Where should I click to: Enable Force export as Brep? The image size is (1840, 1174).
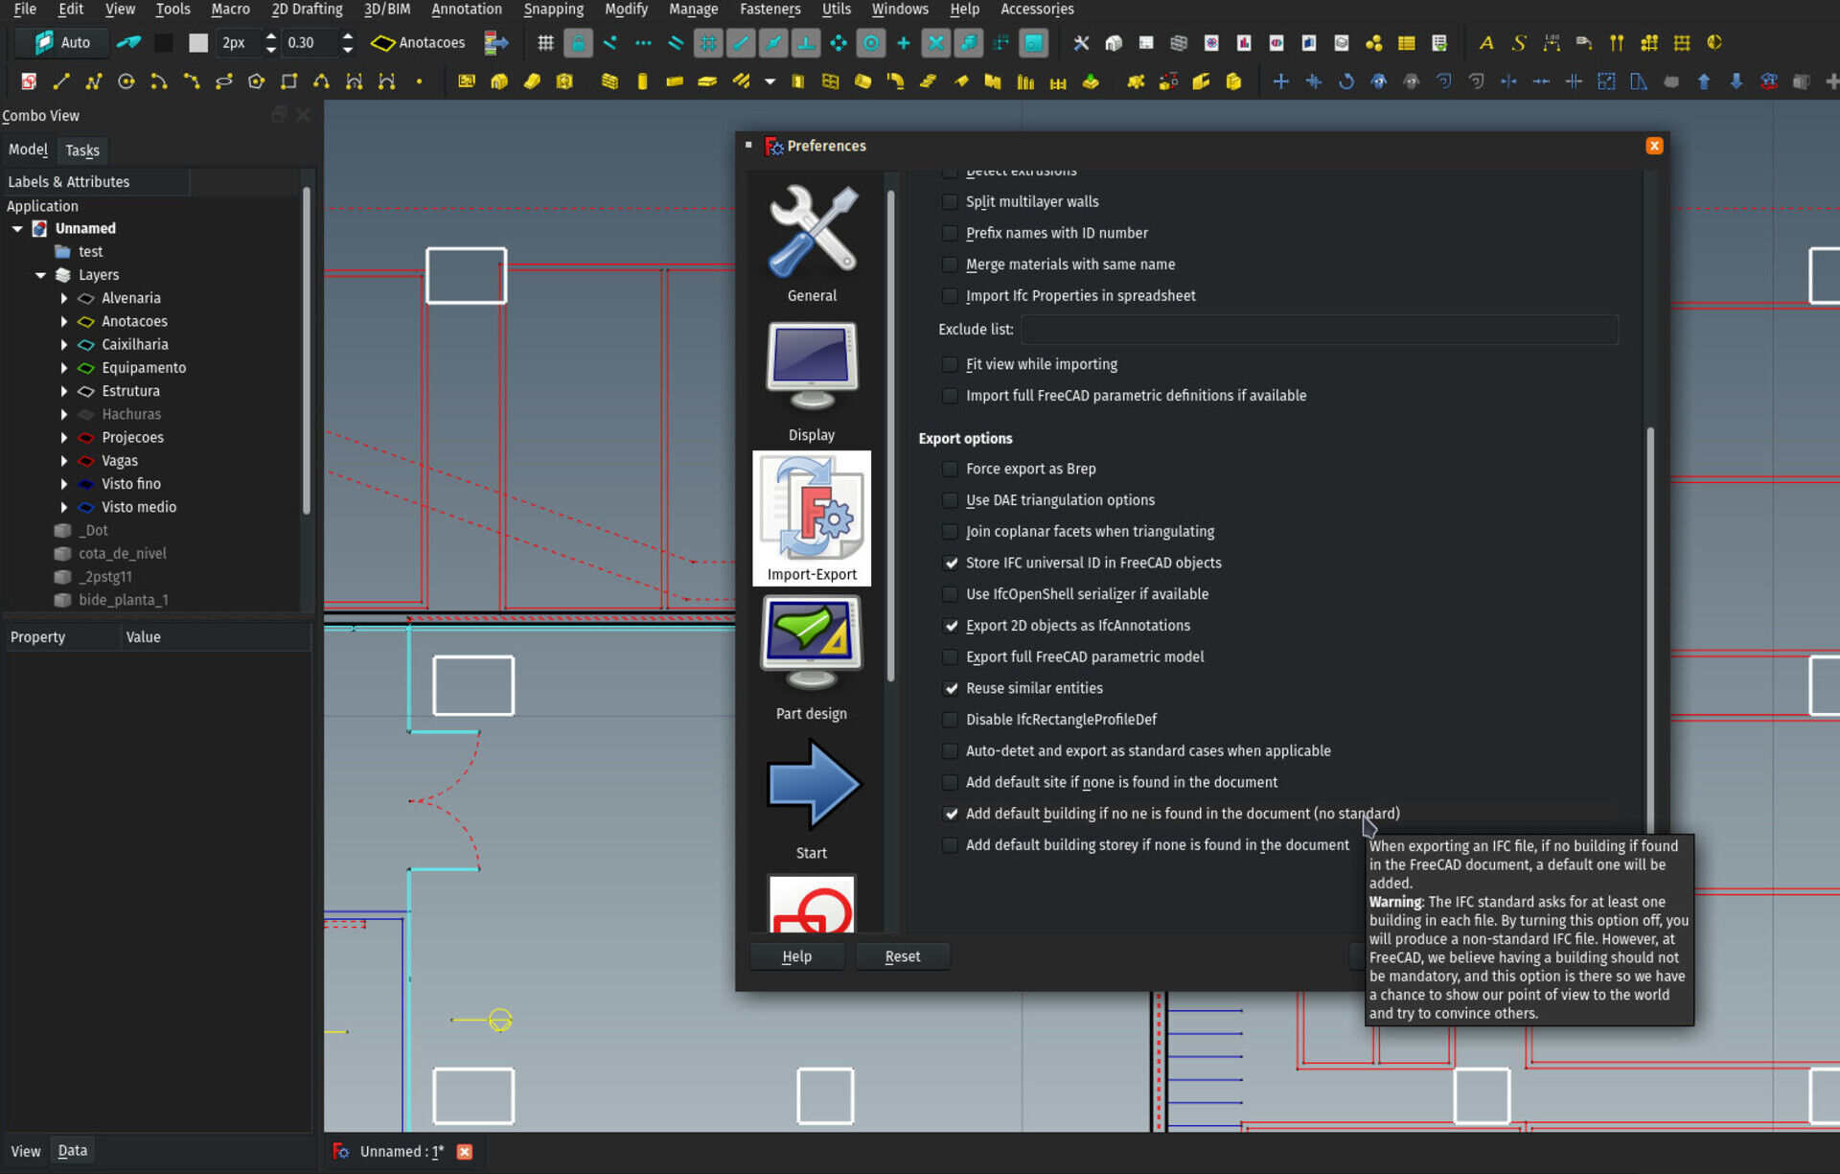point(950,470)
